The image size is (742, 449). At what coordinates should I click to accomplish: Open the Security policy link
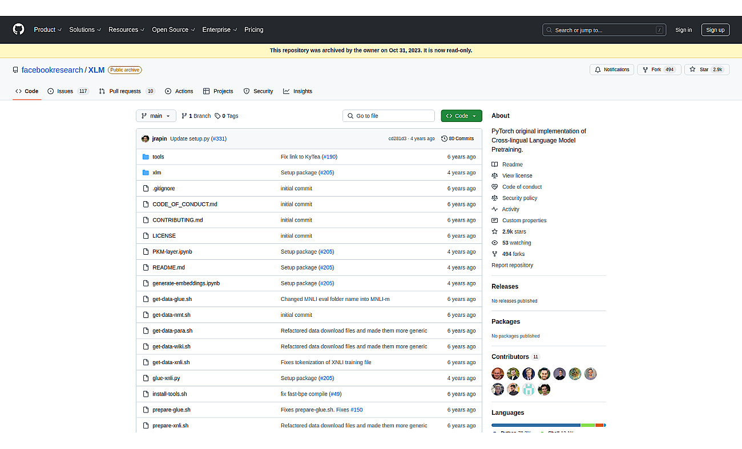click(514, 198)
